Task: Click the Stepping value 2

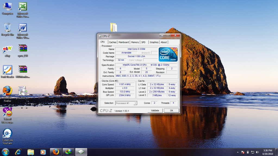Action: [172, 69]
